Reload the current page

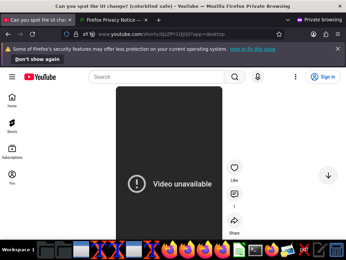32,34
